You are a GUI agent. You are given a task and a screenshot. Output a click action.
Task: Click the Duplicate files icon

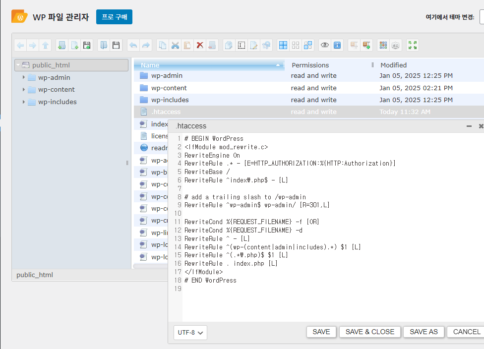(229, 46)
